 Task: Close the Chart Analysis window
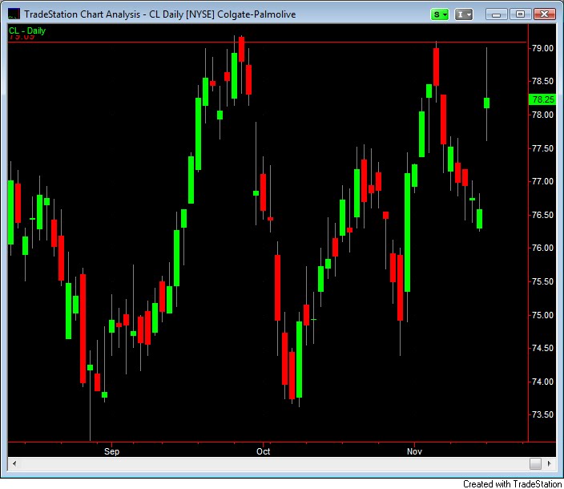[545, 14]
